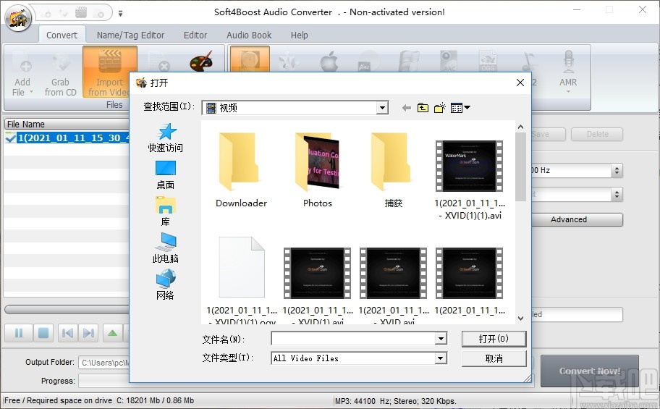Select the Apple M4A format icon

(x=329, y=62)
